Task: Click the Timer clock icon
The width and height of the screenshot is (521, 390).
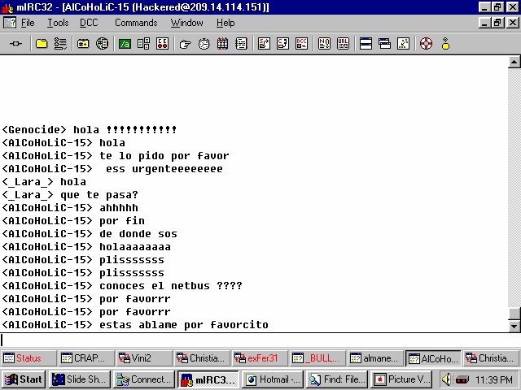Action: point(204,44)
